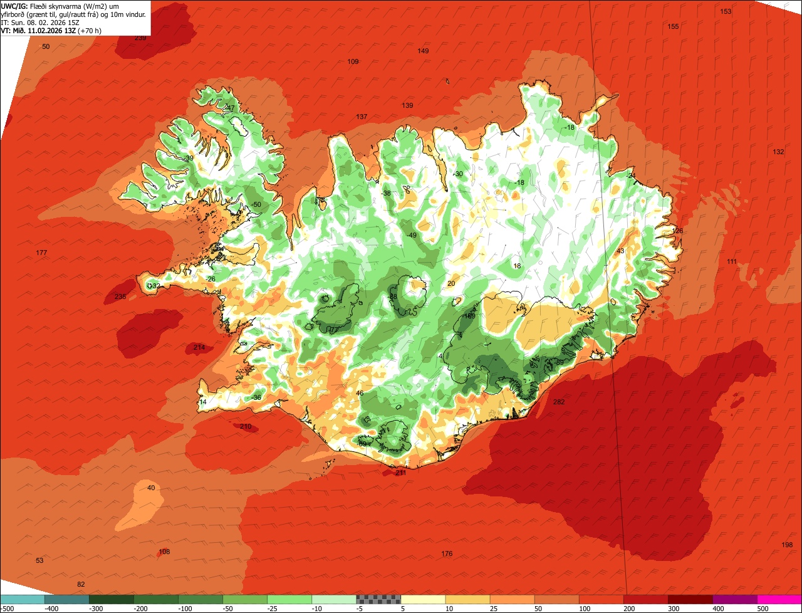
Task: Click the map value 26 on Snæfellsnes
Action: (211, 279)
